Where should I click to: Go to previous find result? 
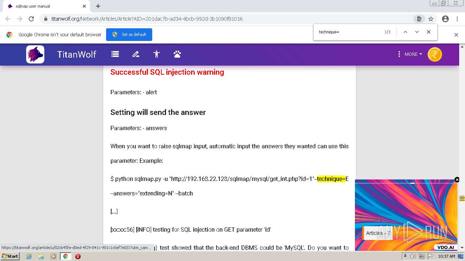(x=405, y=32)
